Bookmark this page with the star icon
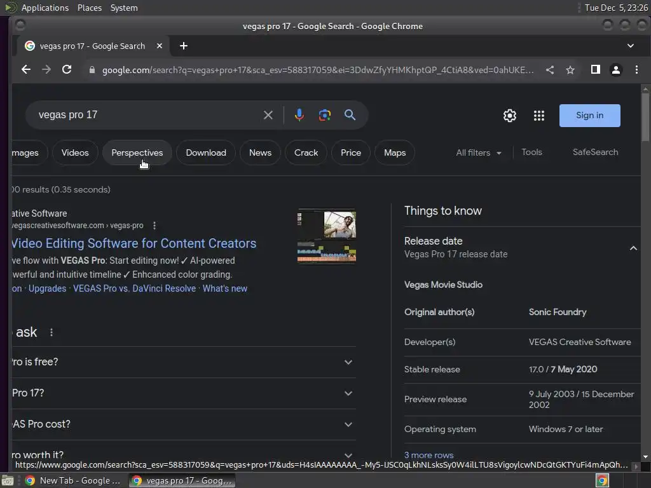 570,70
